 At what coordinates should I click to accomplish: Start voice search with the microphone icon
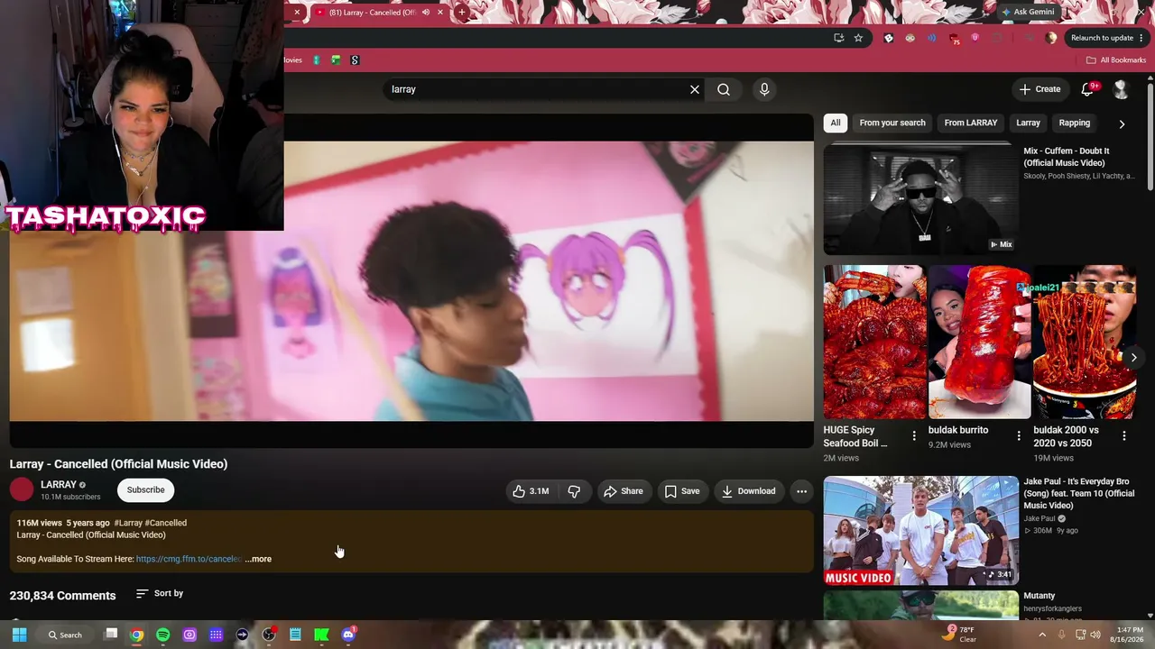coord(764,89)
